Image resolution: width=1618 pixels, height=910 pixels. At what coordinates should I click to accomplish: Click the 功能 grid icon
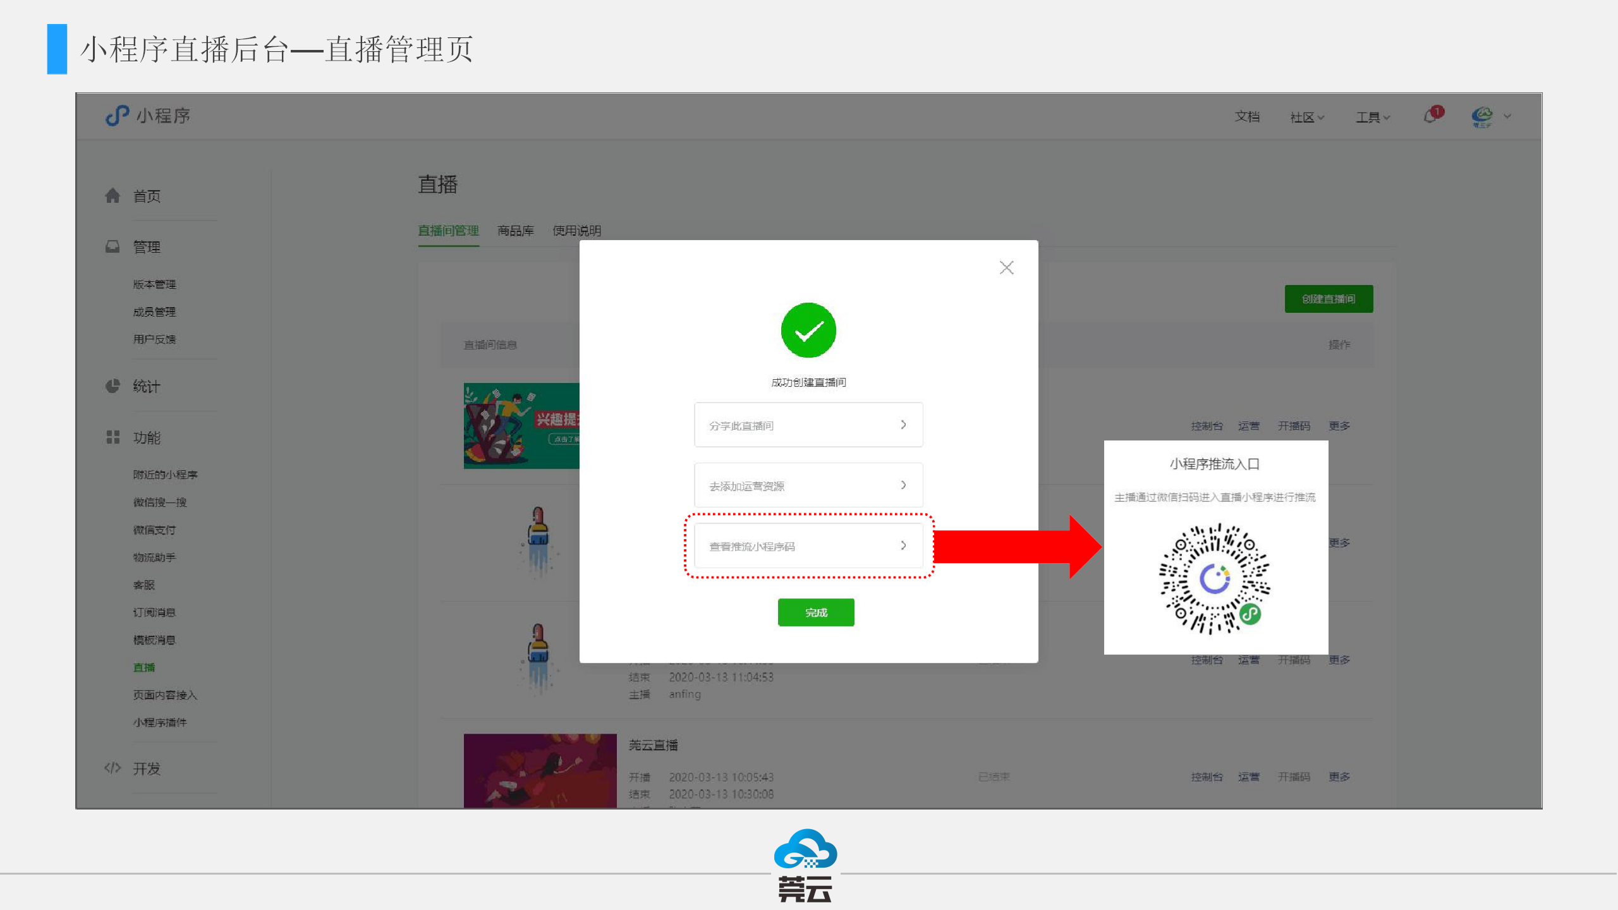tap(113, 437)
